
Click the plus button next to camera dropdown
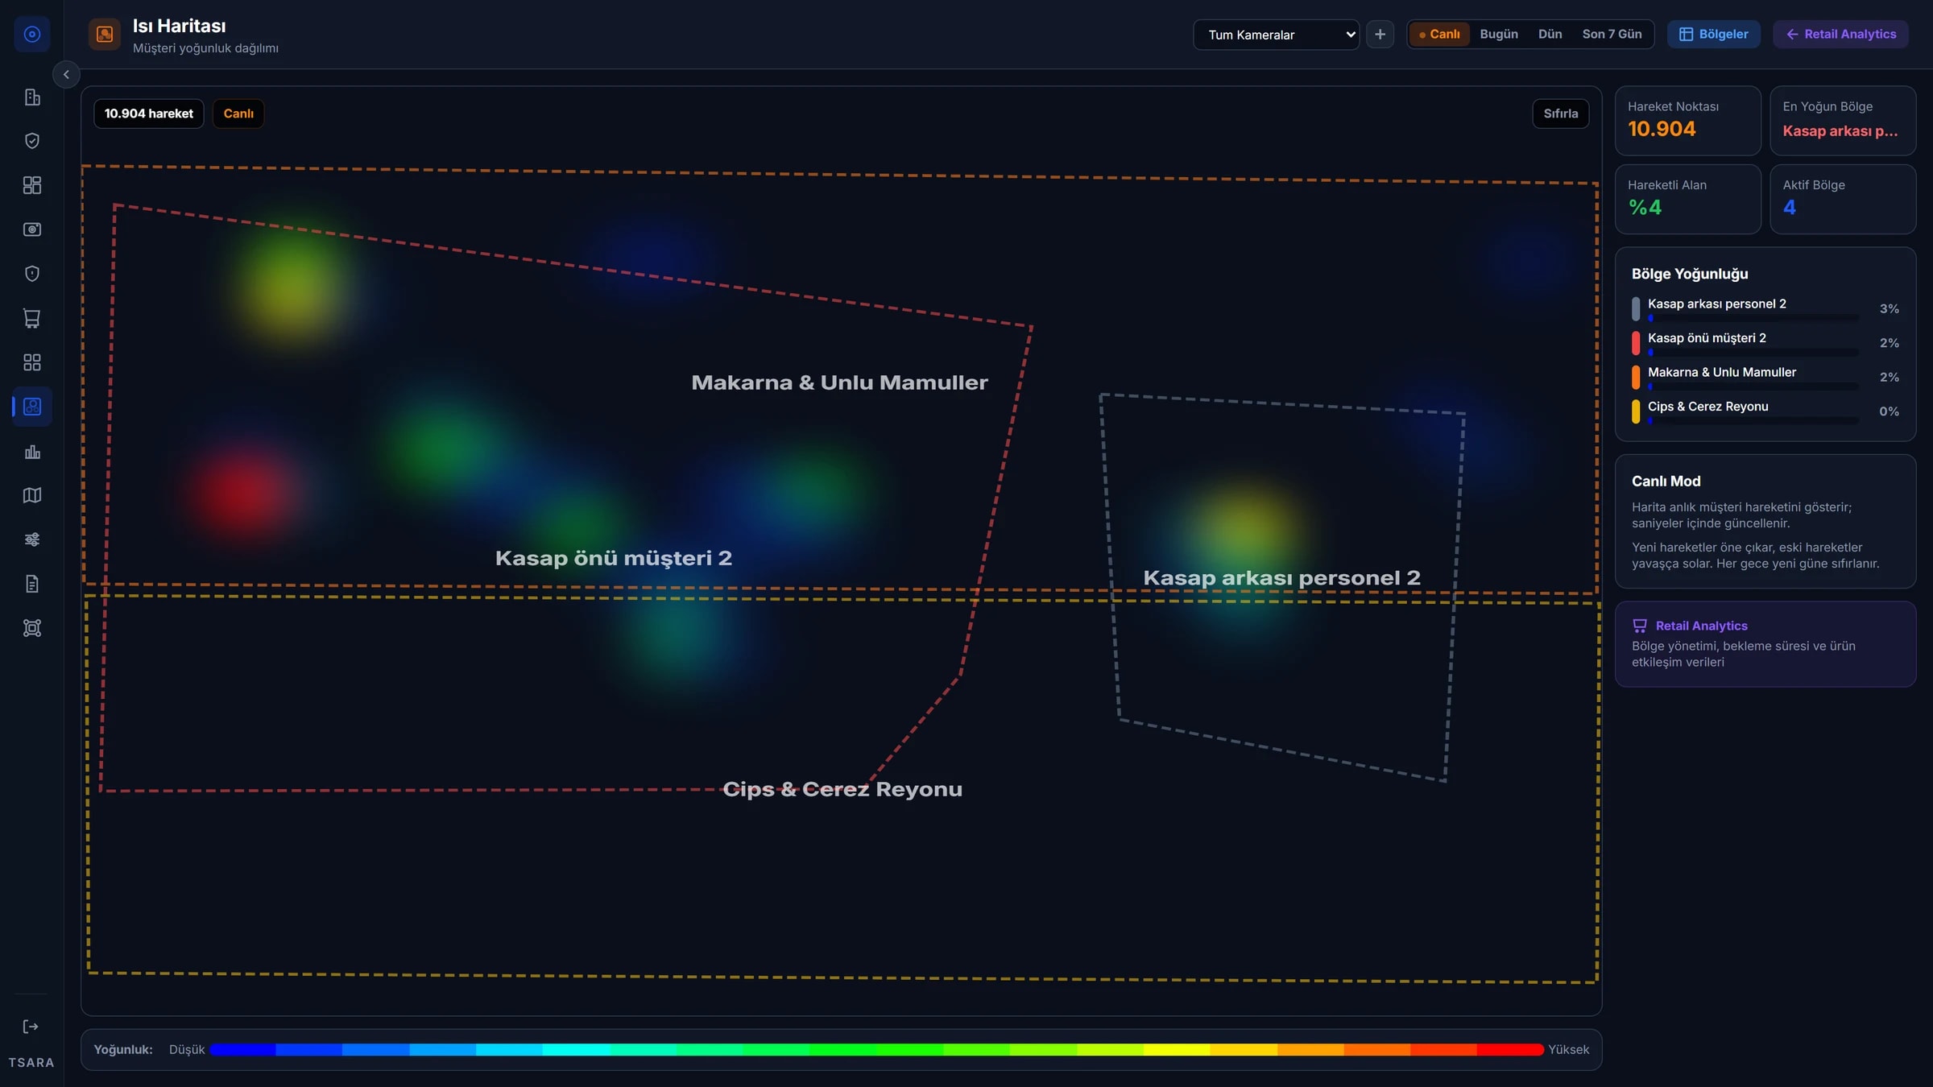coord(1380,35)
